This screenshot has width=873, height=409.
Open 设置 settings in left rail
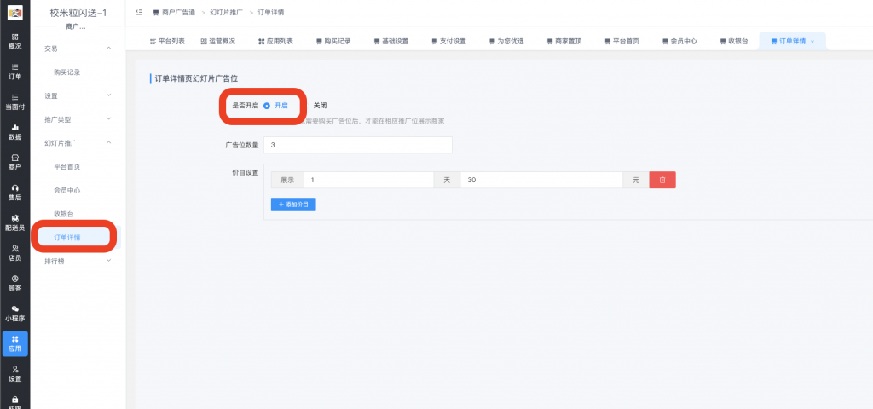point(15,374)
